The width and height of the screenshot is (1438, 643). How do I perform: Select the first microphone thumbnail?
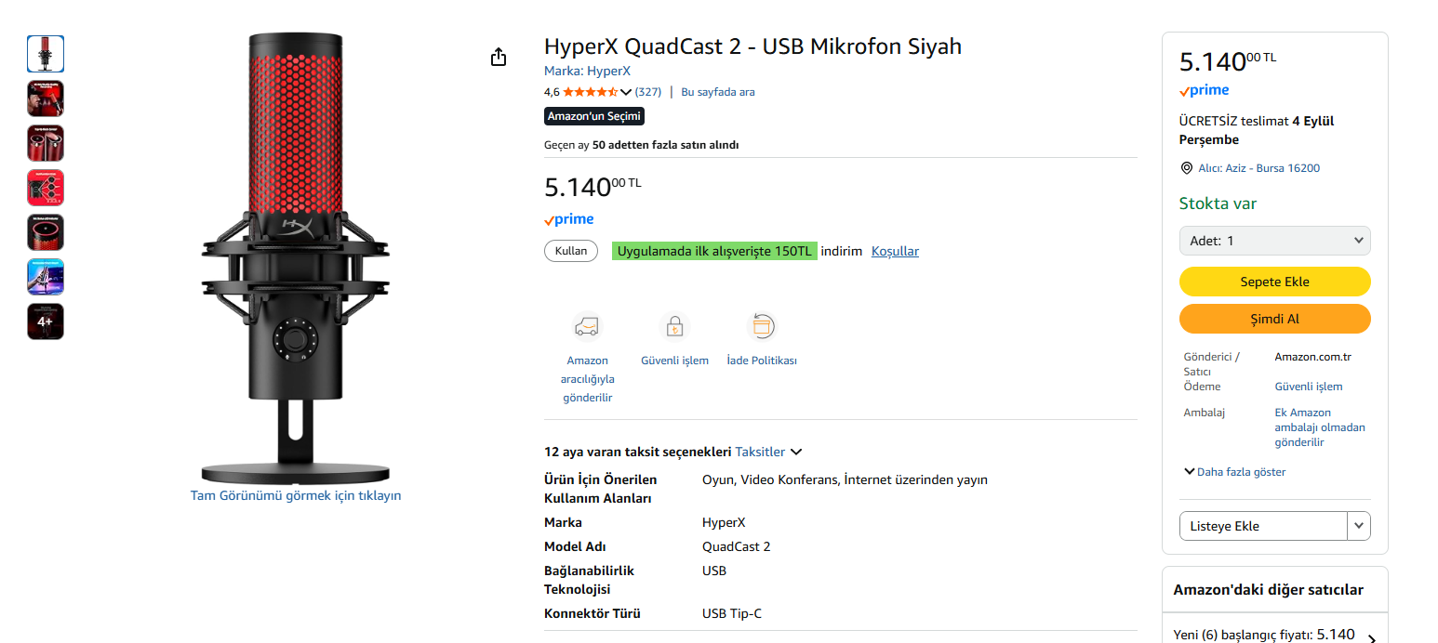[x=46, y=54]
